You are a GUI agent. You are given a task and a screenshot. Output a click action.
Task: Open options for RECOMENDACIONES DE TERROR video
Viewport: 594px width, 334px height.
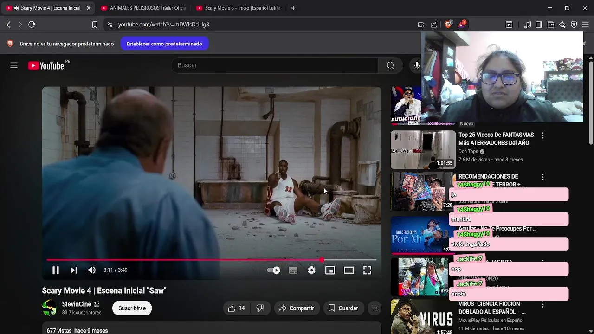click(543, 177)
